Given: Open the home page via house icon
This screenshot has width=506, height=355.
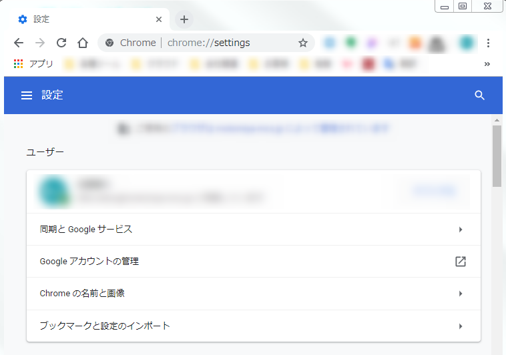Looking at the screenshot, I should 83,43.
